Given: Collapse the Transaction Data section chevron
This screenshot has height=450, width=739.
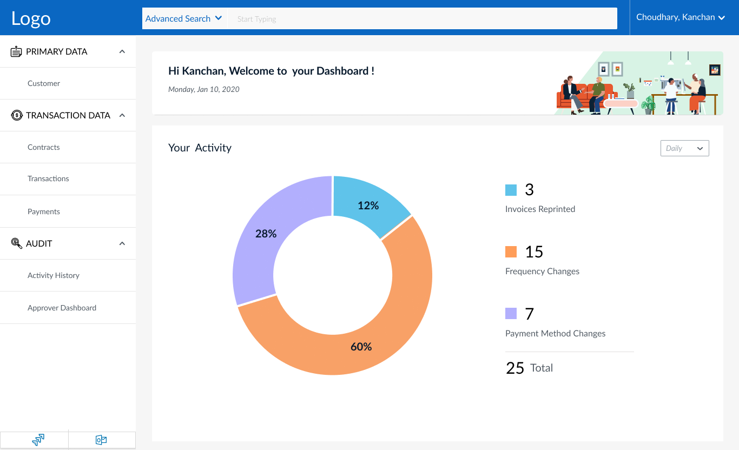Looking at the screenshot, I should [x=122, y=115].
